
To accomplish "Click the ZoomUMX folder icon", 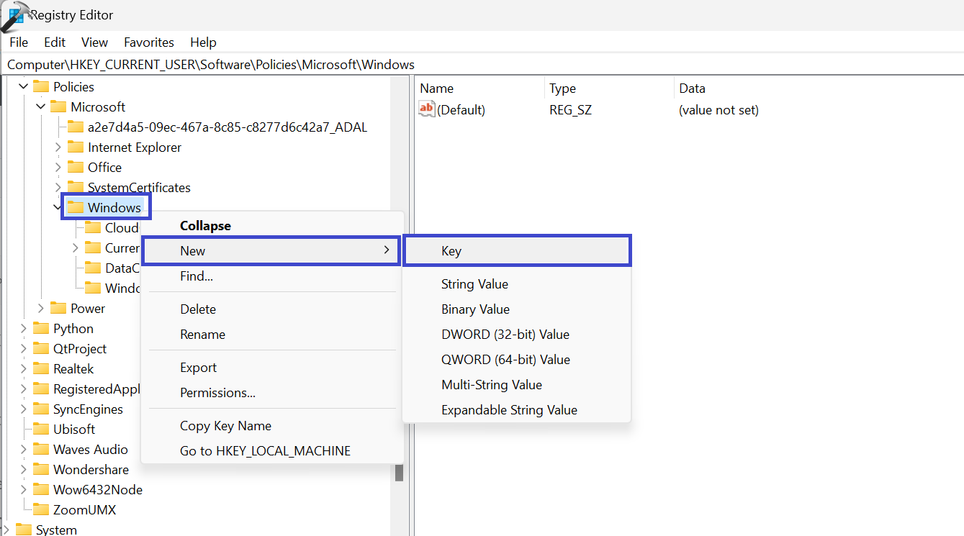I will click(x=41, y=510).
